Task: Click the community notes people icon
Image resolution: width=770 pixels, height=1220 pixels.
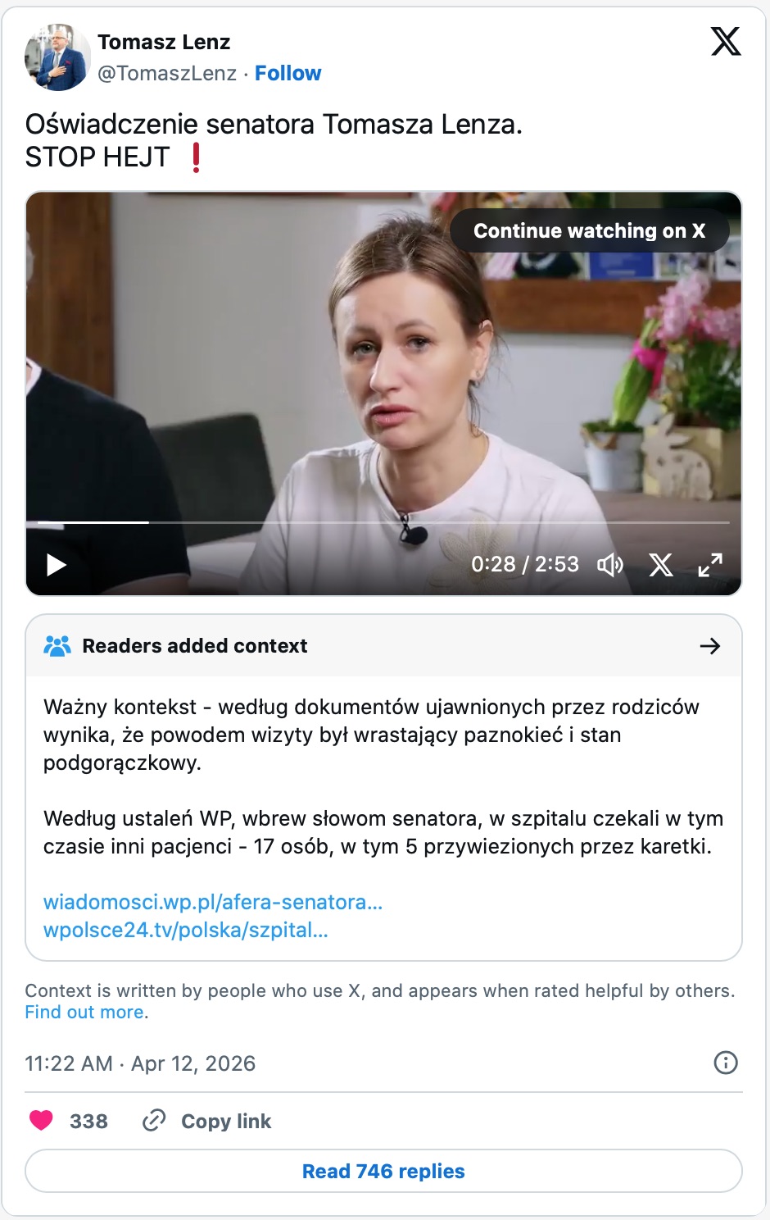Action: pyautogui.click(x=57, y=646)
